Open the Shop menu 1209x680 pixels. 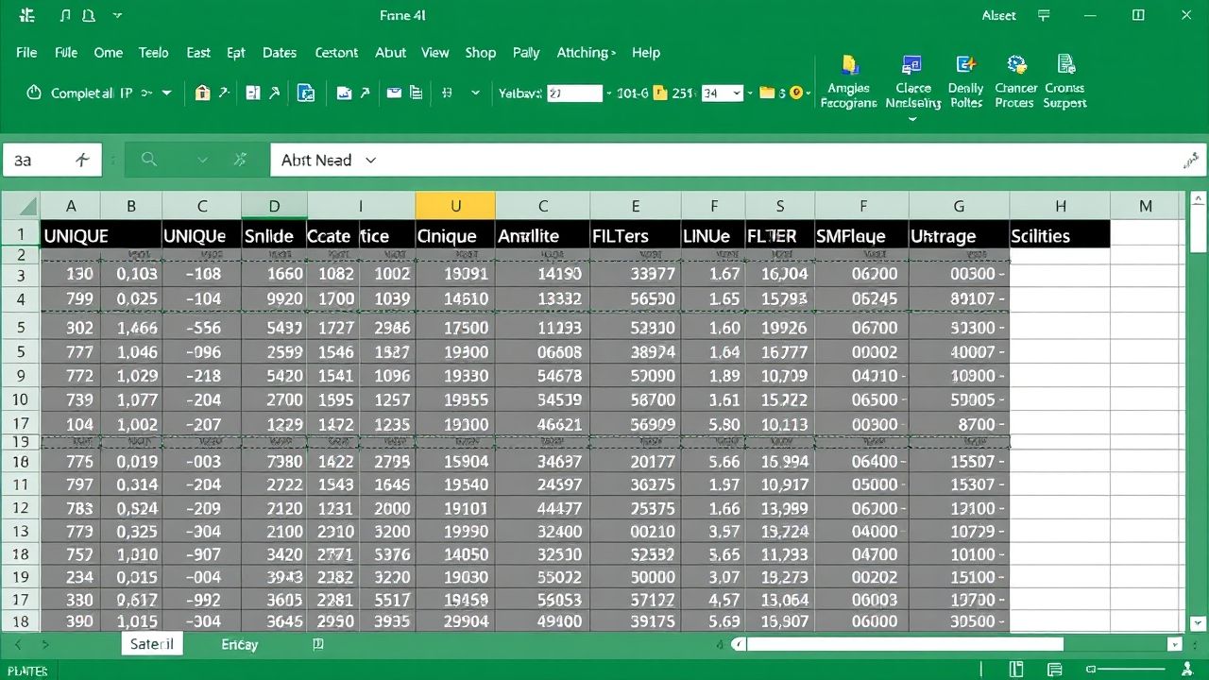point(481,53)
